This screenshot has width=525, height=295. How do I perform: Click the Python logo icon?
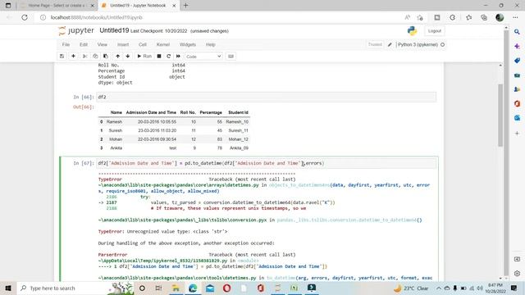pos(412,31)
